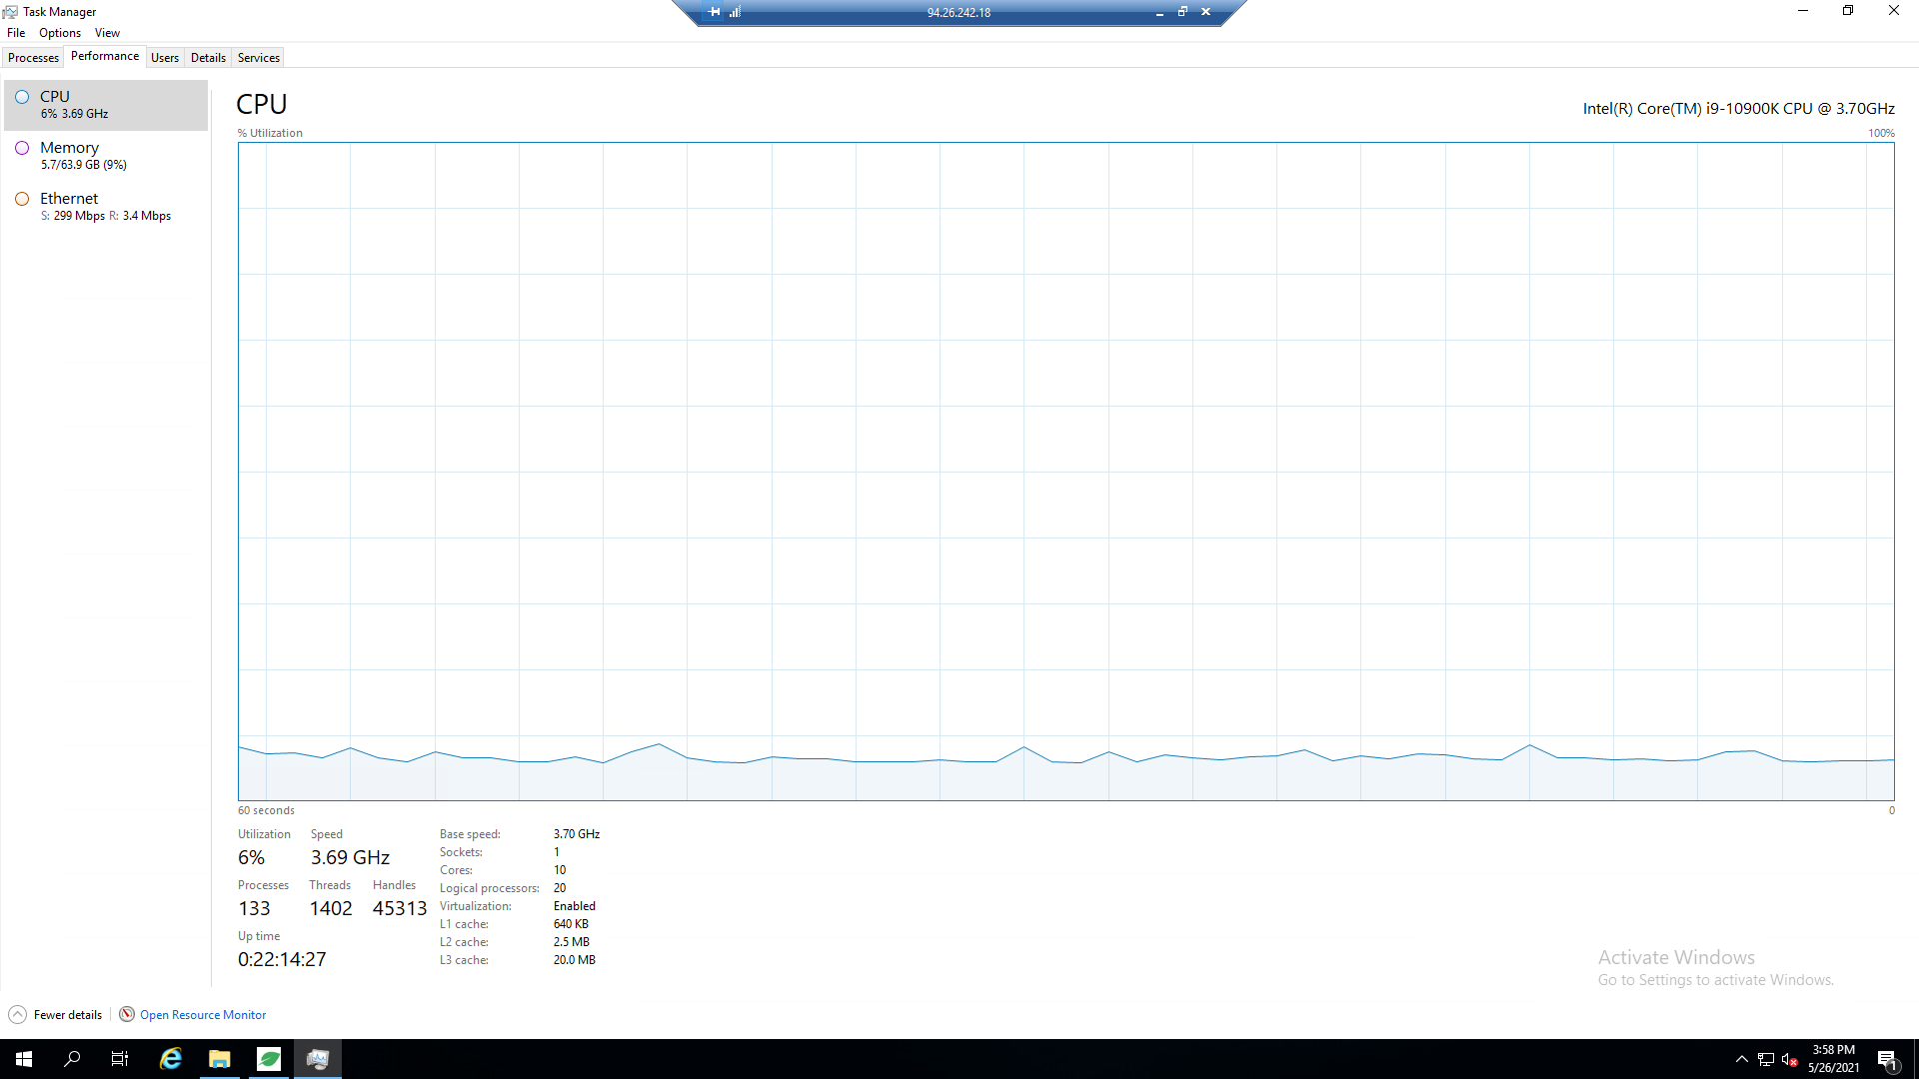
Task: Click the 3.69 GHz speed value
Action: 350,858
